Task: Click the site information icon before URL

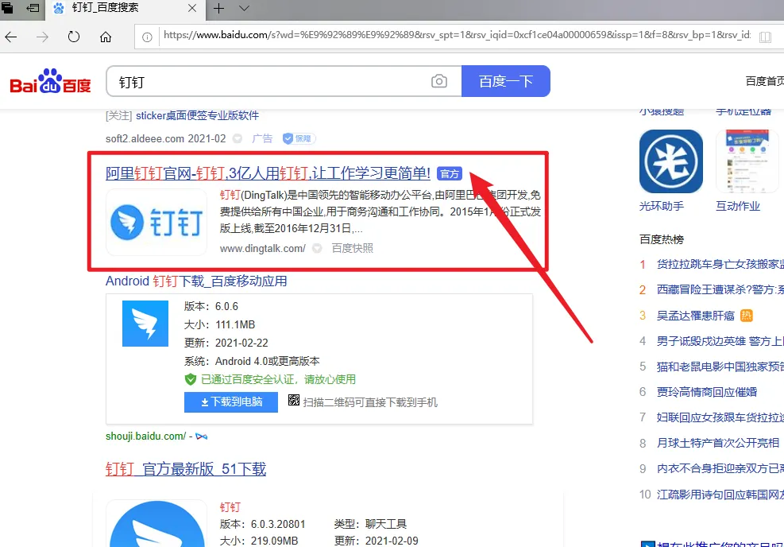Action: pos(147,37)
